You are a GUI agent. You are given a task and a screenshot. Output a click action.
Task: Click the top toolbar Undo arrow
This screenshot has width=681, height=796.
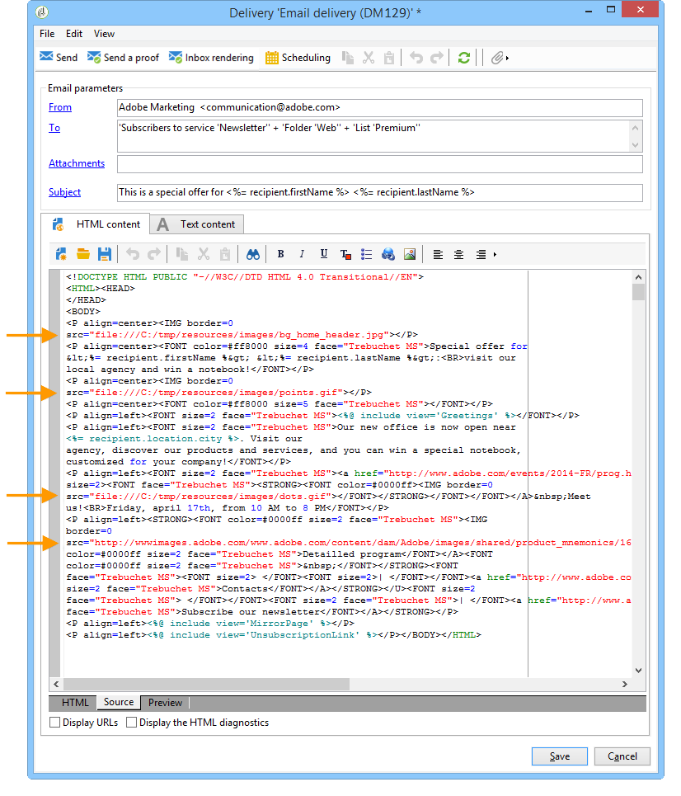coord(416,58)
